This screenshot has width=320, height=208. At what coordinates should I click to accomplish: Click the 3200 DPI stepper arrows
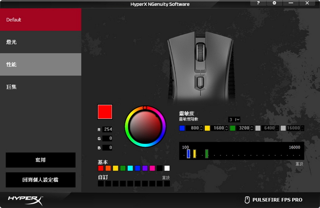click(x=252, y=128)
